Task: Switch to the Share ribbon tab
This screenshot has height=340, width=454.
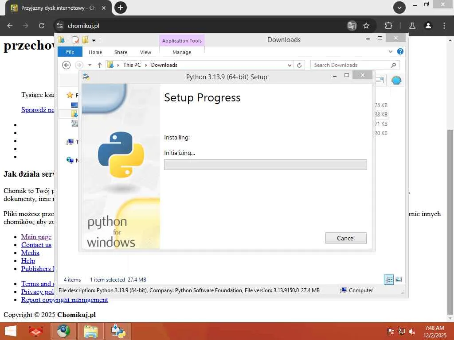Action: pyautogui.click(x=121, y=52)
